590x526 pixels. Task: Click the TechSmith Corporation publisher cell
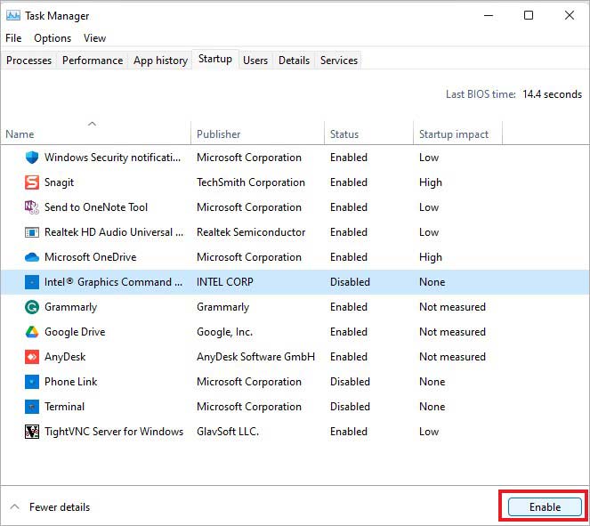pos(251,182)
